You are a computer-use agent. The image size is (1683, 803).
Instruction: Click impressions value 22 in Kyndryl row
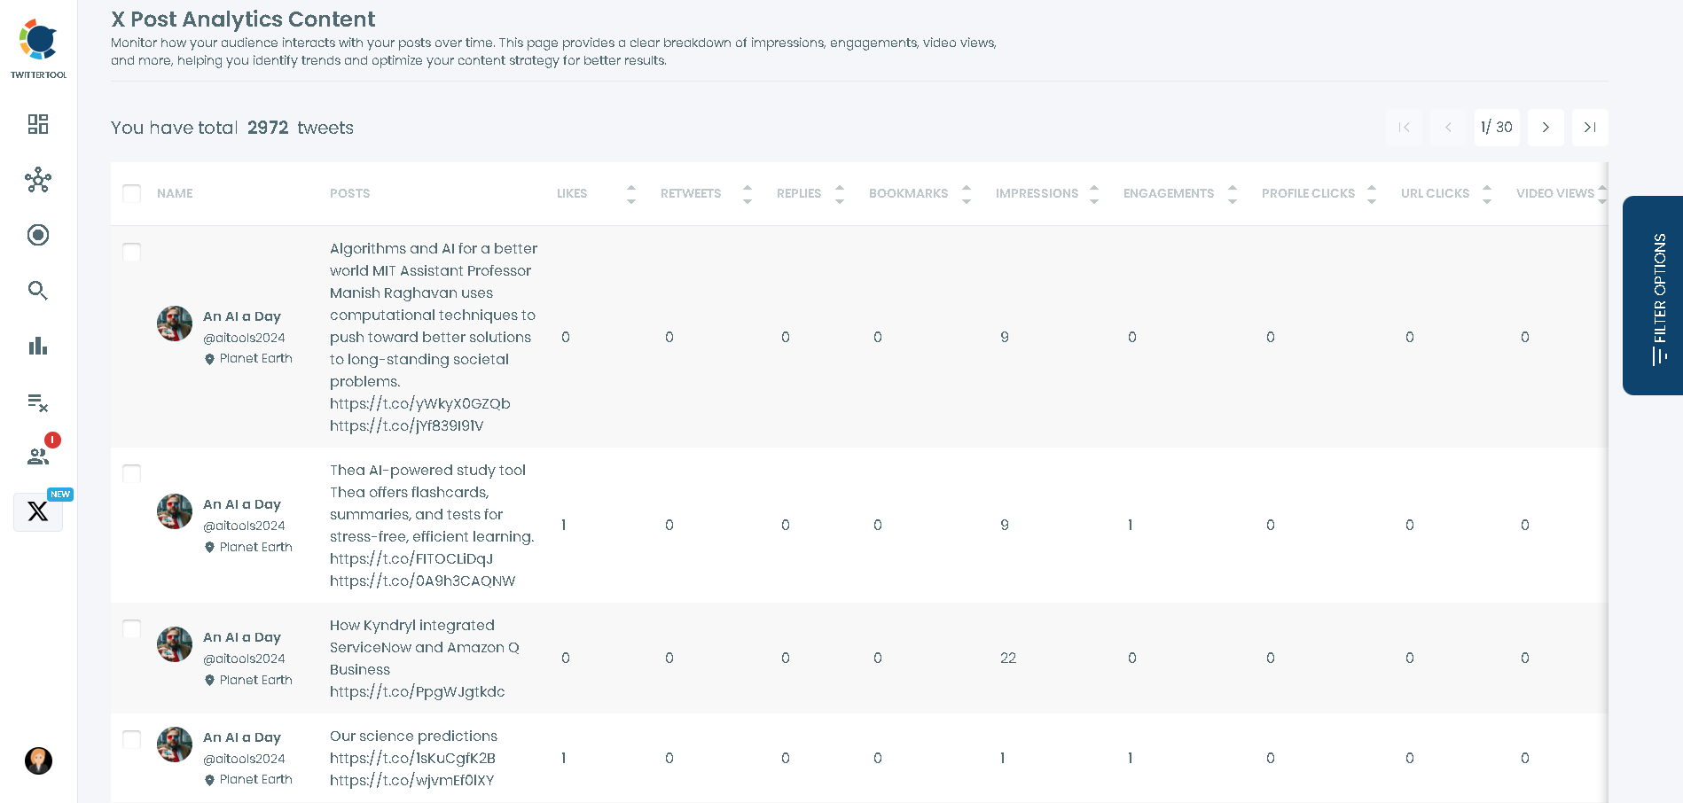1008,658
